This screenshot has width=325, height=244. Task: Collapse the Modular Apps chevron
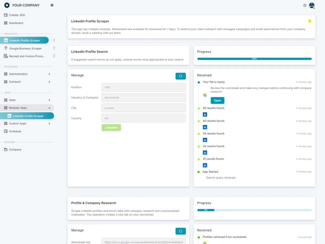point(49,108)
